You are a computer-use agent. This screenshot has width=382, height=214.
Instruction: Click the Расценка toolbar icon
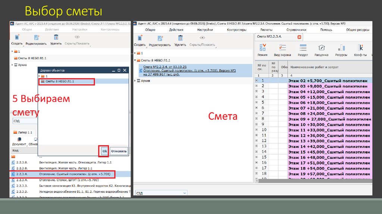[x=321, y=47]
